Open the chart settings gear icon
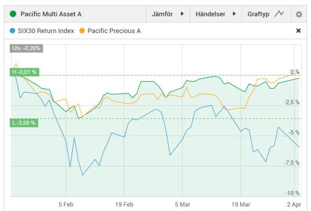 click(299, 14)
